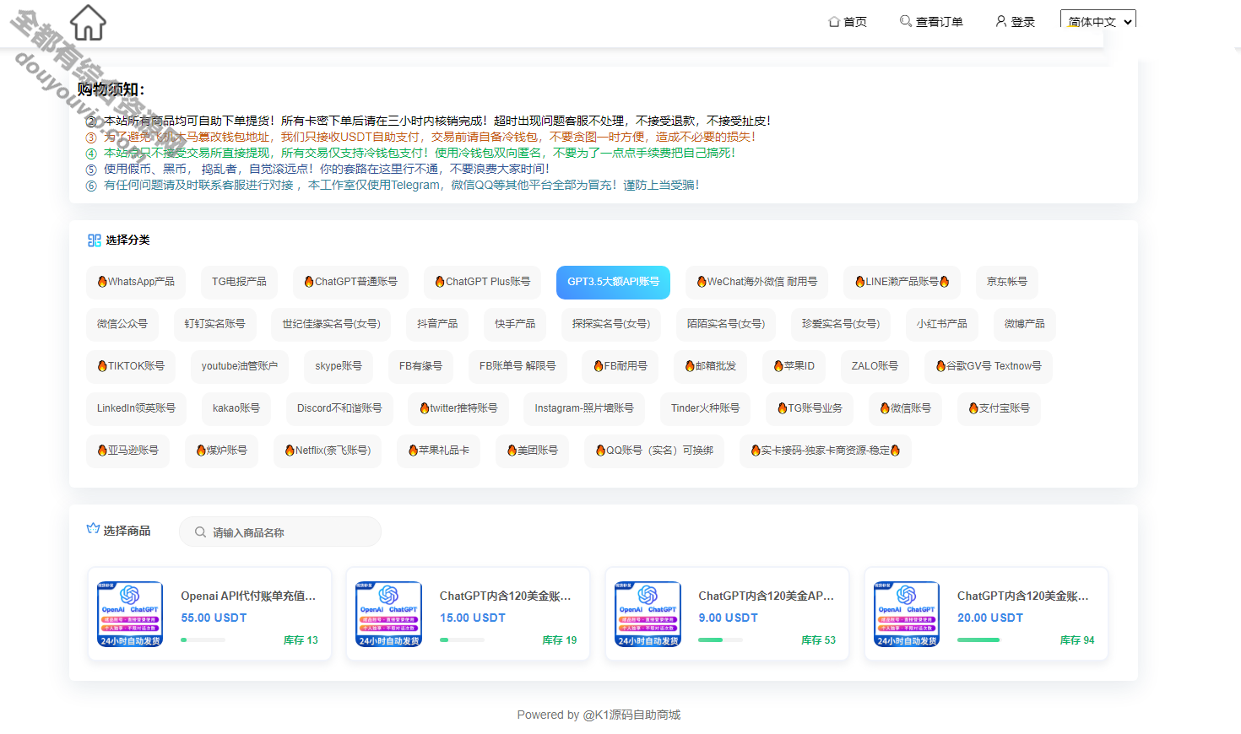
Task: Choose ChatGPT Plus账号 category
Action: [483, 282]
